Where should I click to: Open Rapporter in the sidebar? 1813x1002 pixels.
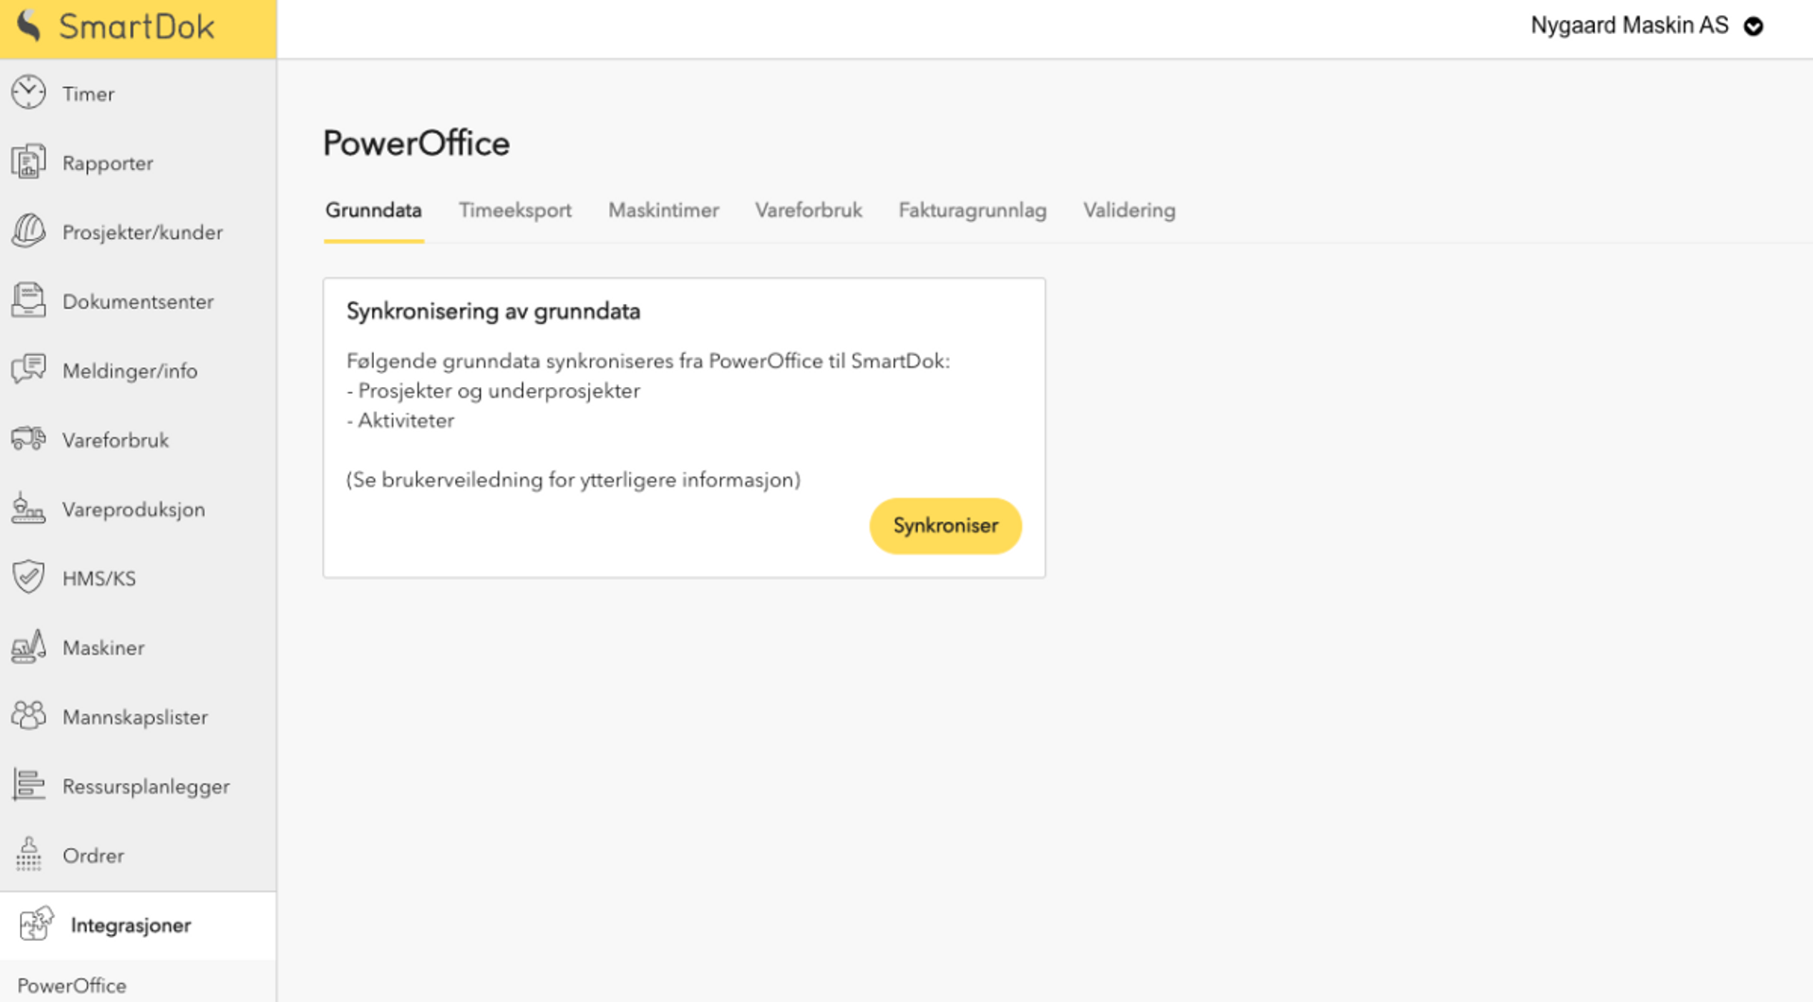[138, 162]
